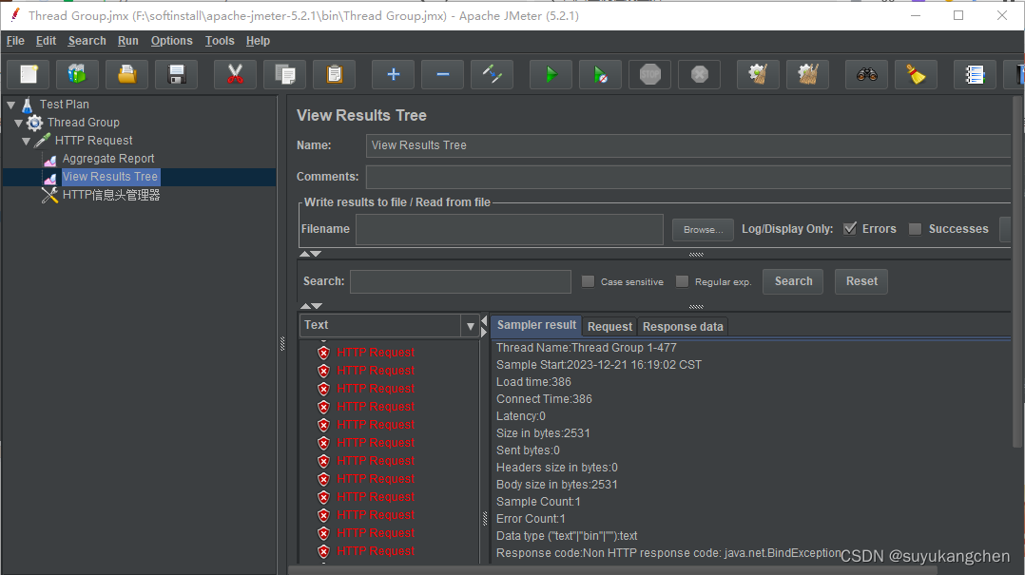Click the Open file folder icon

point(126,74)
